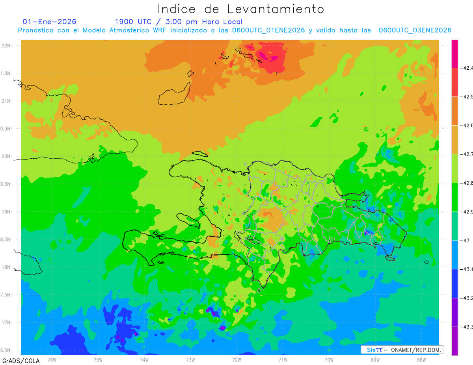Click the bright green legend swatch below -42.8
Image resolution: width=473 pixels, height=365 pixels.
click(x=454, y=197)
